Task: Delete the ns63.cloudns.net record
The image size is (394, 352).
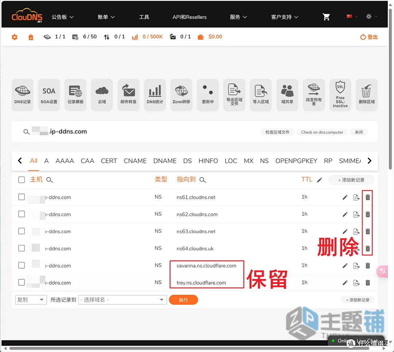Action: [x=368, y=231]
